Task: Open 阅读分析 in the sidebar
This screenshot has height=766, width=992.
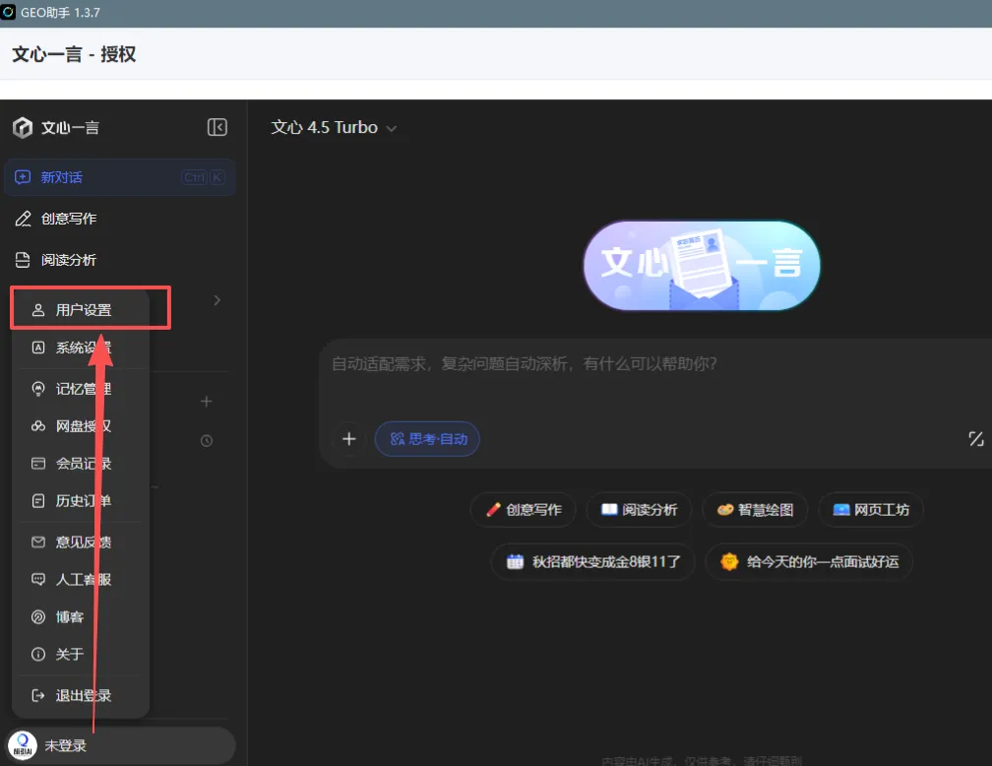Action: pos(68,260)
